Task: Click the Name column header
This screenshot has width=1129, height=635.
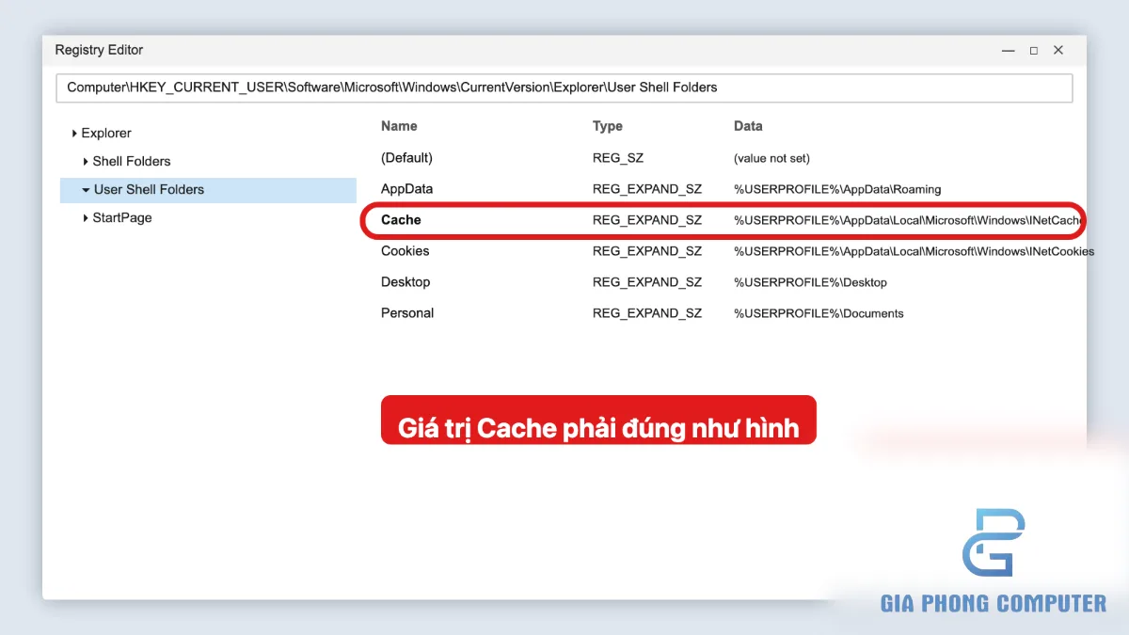Action: (399, 126)
